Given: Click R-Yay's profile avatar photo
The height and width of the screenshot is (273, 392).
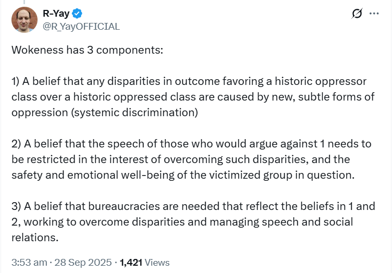Looking at the screenshot, I should click(24, 20).
